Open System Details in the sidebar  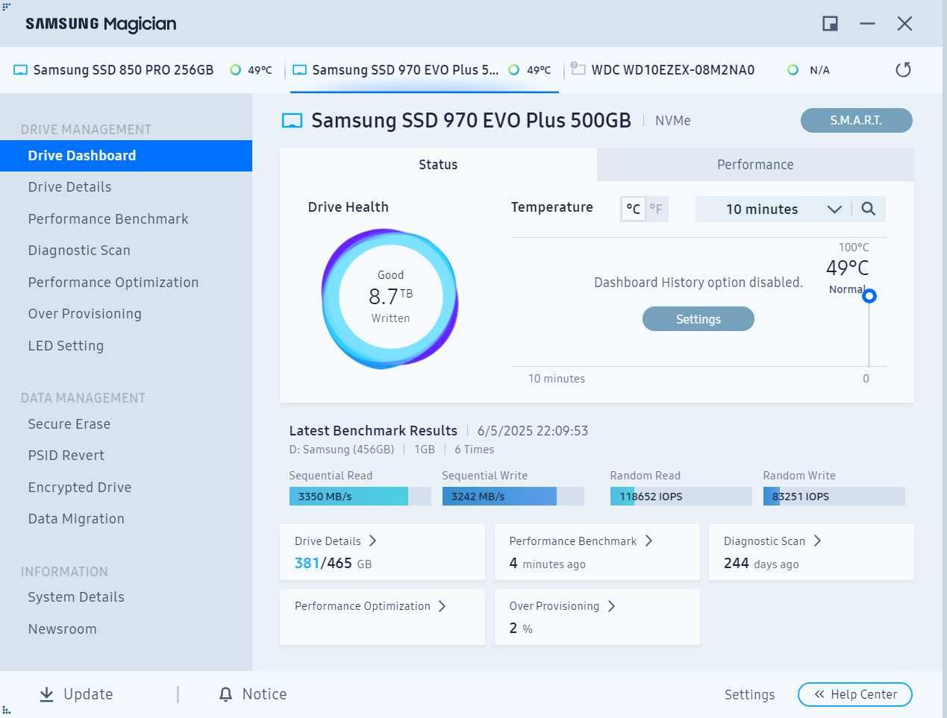(x=76, y=597)
